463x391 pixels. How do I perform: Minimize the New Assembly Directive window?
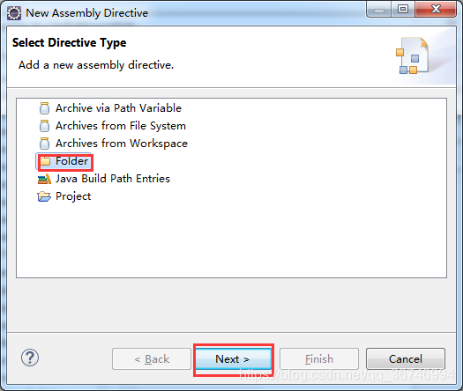click(x=379, y=9)
